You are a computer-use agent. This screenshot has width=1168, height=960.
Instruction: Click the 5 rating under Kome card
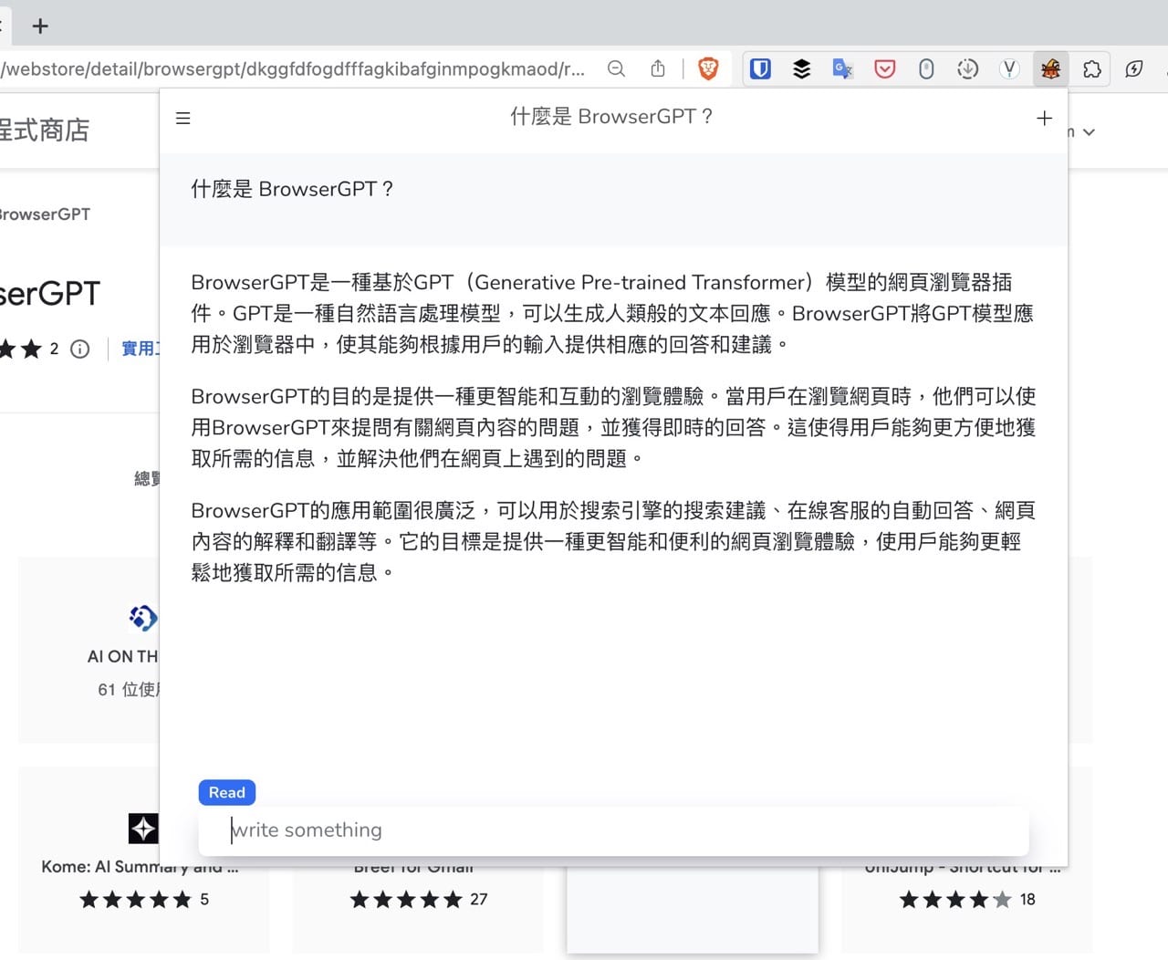(x=204, y=900)
